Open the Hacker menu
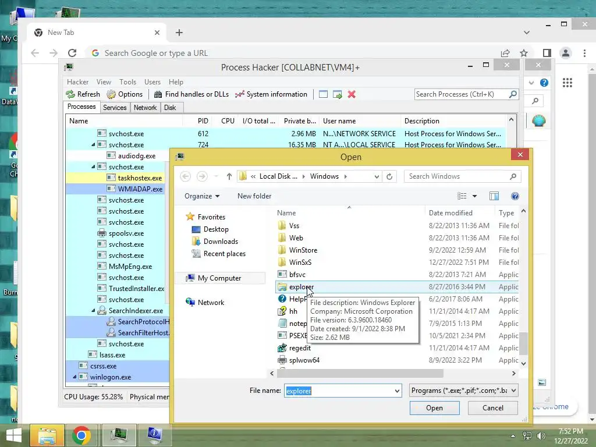The width and height of the screenshot is (596, 447). (77, 82)
